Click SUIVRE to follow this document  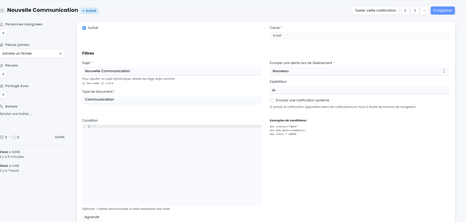(x=60, y=137)
